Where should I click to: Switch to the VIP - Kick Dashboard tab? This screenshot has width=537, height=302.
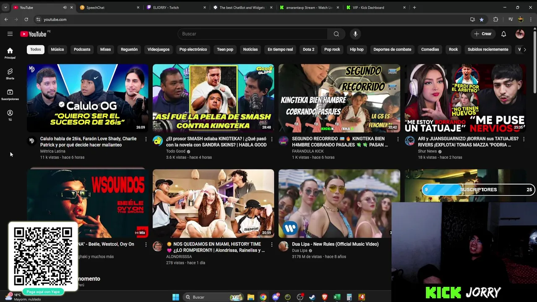pos(376,8)
